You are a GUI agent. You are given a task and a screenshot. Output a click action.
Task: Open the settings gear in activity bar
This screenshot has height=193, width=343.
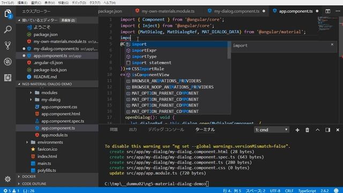coord(8,179)
